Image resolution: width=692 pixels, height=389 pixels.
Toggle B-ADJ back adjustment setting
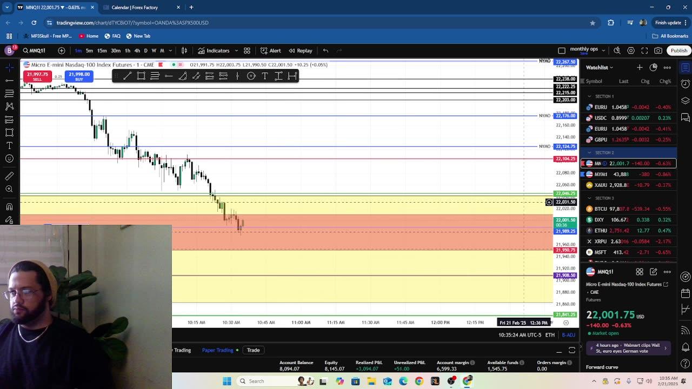pos(568,335)
